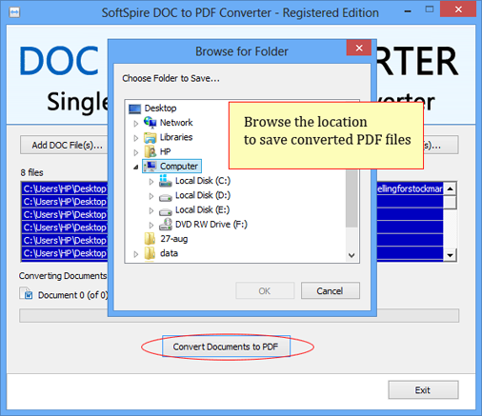Click the Local Disk (C:) drive icon
Viewport: 482px width, 416px height.
pyautogui.click(x=166, y=181)
